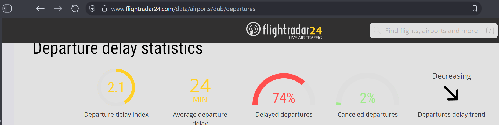Go forward to the next page

tap(58, 9)
